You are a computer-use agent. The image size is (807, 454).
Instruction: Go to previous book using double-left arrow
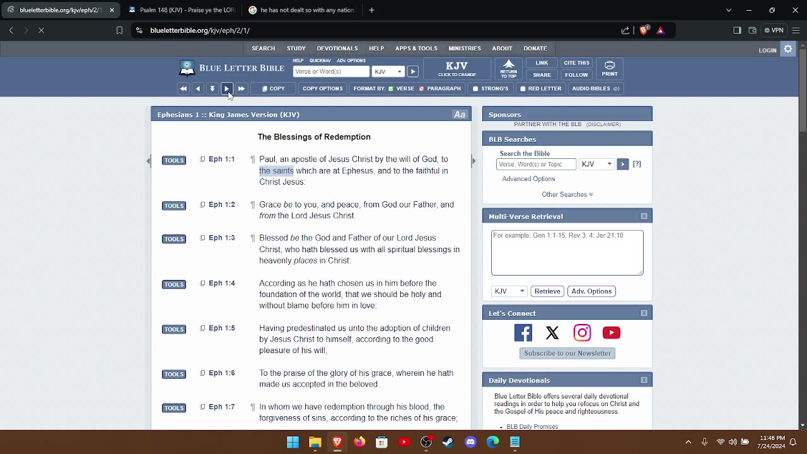(183, 89)
